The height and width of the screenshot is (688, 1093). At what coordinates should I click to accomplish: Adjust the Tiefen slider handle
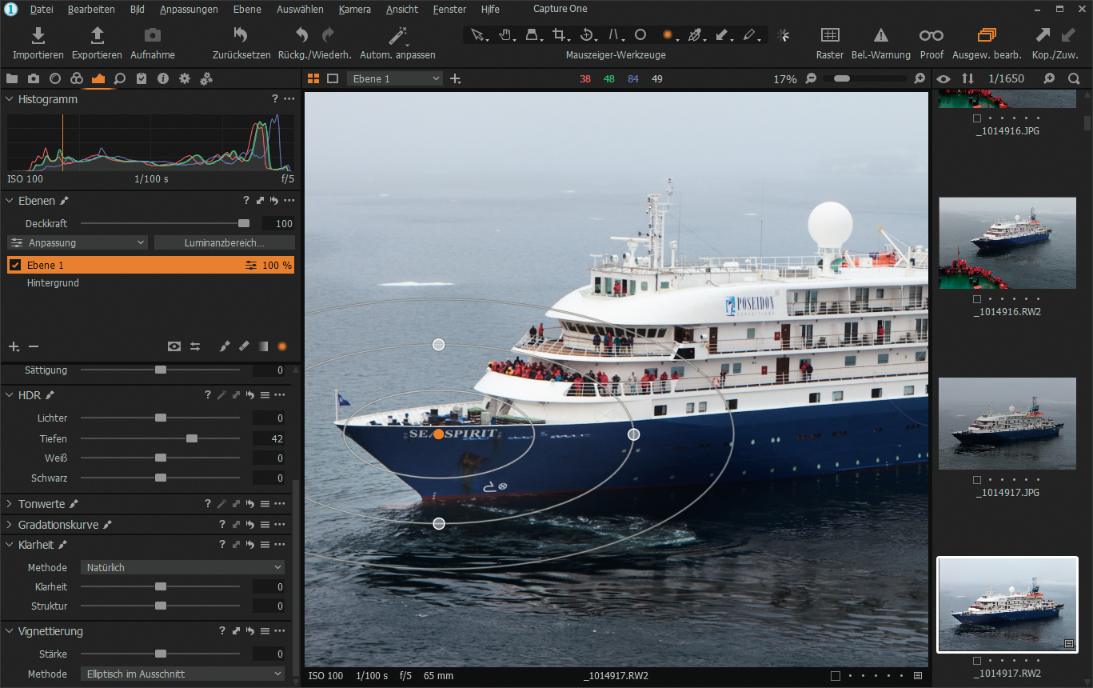point(192,438)
